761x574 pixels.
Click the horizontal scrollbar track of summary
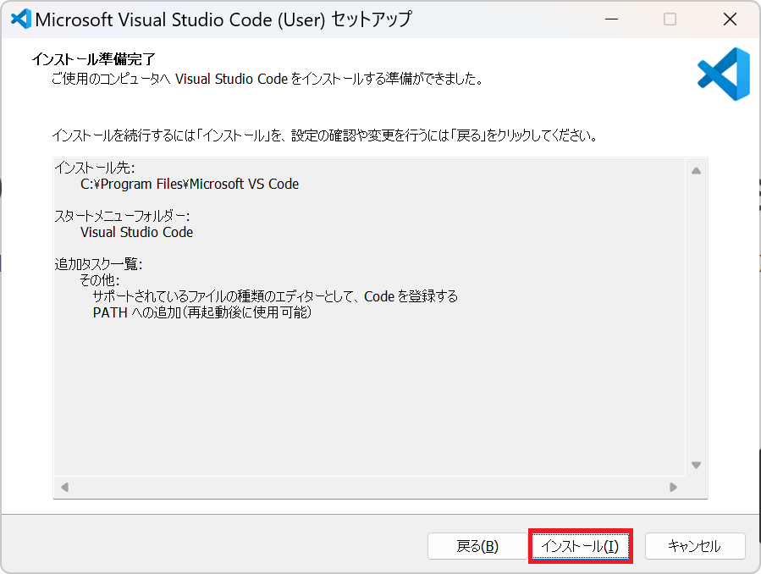368,487
